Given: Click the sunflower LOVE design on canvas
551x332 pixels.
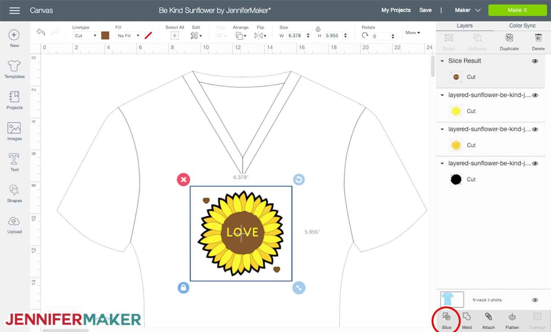Looking at the screenshot, I should (241, 233).
